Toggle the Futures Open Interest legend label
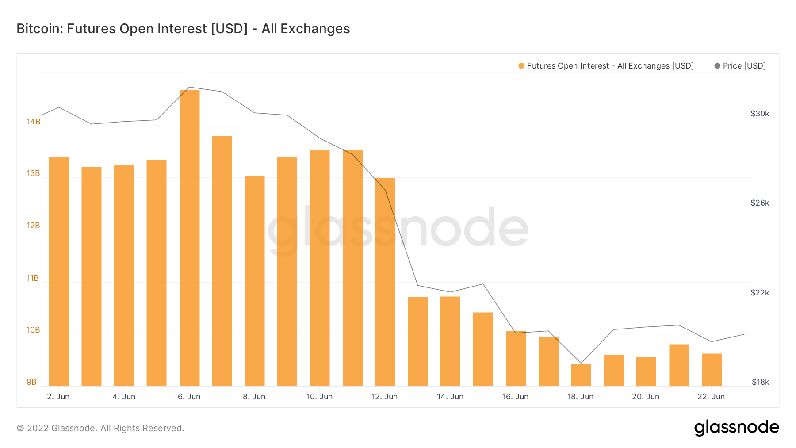The width and height of the screenshot is (796, 448). (610, 66)
